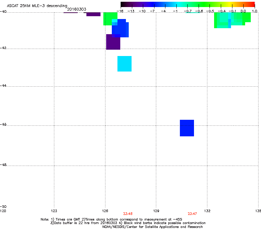Click the 'NOAA/NESDIS/Center for Satellite Applications' credit line
Viewport: 261px width, 229px height.
click(x=152, y=227)
